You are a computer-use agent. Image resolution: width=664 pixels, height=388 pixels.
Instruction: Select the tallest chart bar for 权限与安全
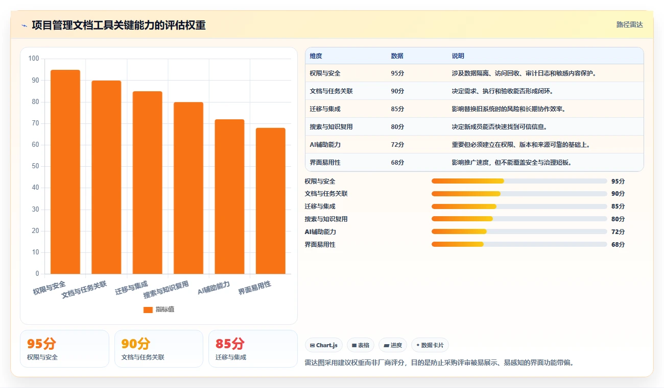tap(65, 172)
